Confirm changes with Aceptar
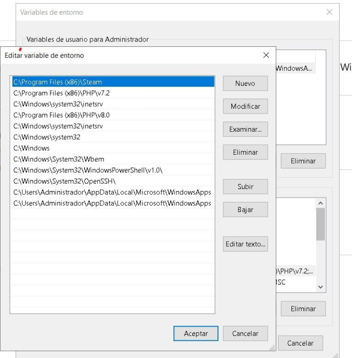Image resolution: width=352 pixels, height=358 pixels. [x=196, y=334]
